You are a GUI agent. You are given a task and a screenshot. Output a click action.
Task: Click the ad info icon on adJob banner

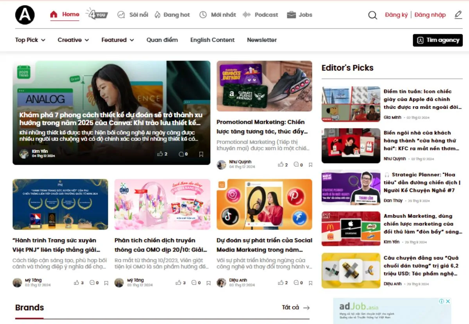(x=442, y=301)
